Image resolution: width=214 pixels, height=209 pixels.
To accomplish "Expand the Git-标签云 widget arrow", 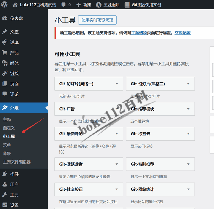I will click(188, 134).
